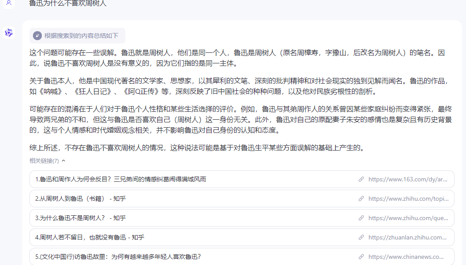
Task: Click the paperclip icon on the fourth result card
Action: (x=361, y=237)
